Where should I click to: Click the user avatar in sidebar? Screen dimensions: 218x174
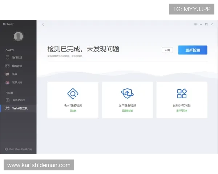pos(18,36)
